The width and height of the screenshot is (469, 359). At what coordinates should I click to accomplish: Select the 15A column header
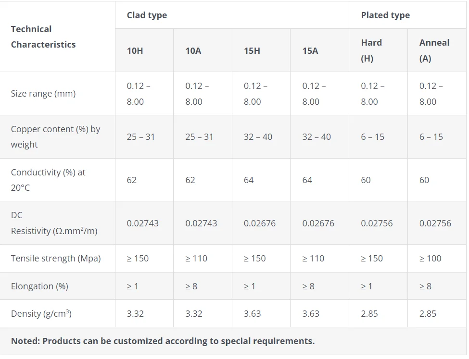(310, 50)
